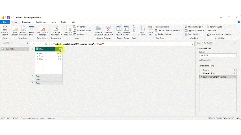The height and width of the screenshot is (135, 241).
Task: Click the Group By icon
Action: point(150,30)
